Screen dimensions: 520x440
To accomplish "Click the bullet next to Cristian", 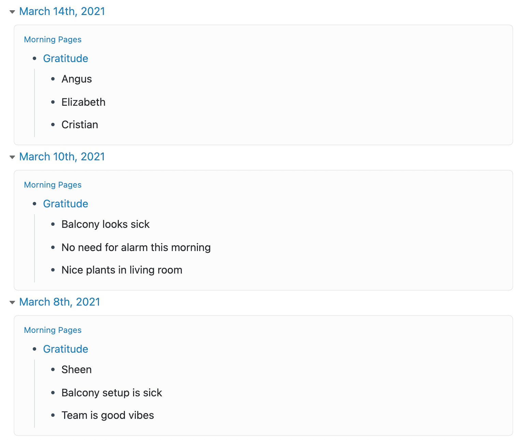I will tap(53, 125).
